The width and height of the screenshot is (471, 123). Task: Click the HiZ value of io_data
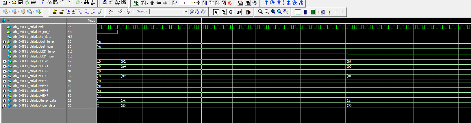pyautogui.click(x=70, y=37)
